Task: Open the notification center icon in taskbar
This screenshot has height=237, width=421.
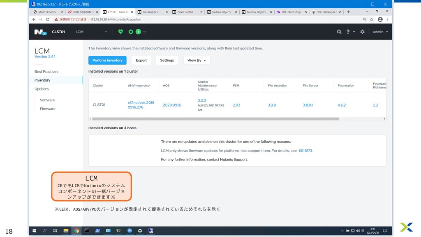Action: tap(385, 230)
